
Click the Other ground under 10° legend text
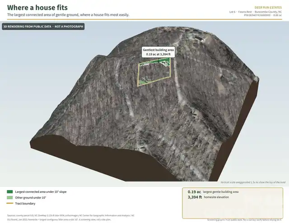(x=31, y=198)
